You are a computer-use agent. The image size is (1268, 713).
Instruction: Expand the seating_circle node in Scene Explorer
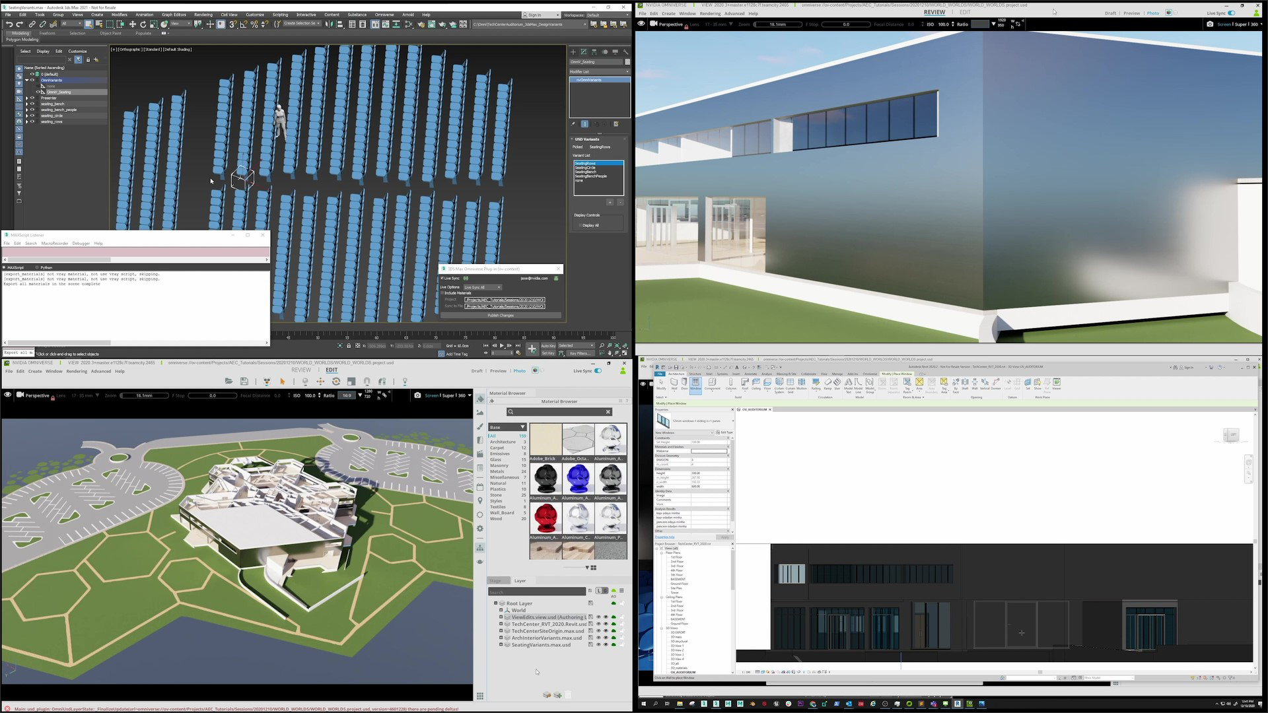coord(27,116)
